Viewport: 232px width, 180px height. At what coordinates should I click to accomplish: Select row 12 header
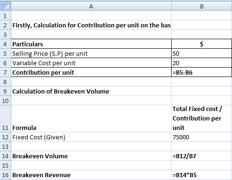tap(6, 137)
